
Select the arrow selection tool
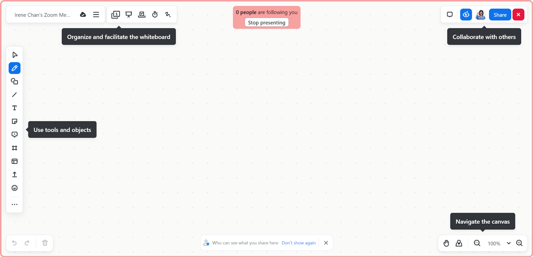15,55
